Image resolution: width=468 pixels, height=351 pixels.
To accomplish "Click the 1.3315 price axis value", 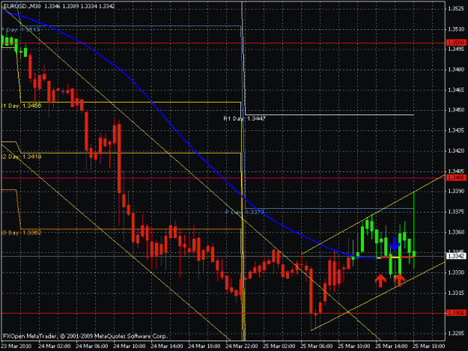I will [x=456, y=293].
